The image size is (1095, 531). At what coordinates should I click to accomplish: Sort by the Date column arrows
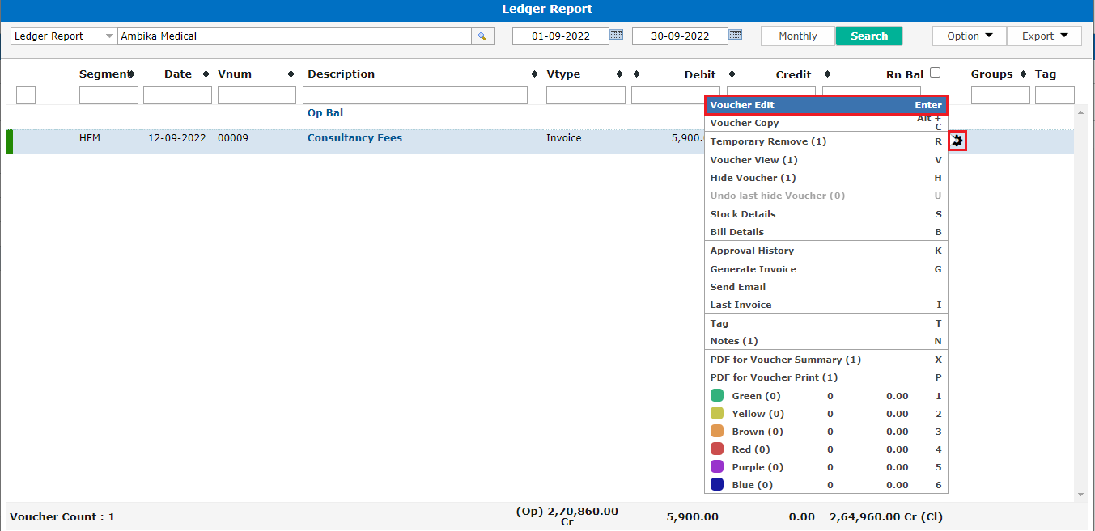[206, 74]
